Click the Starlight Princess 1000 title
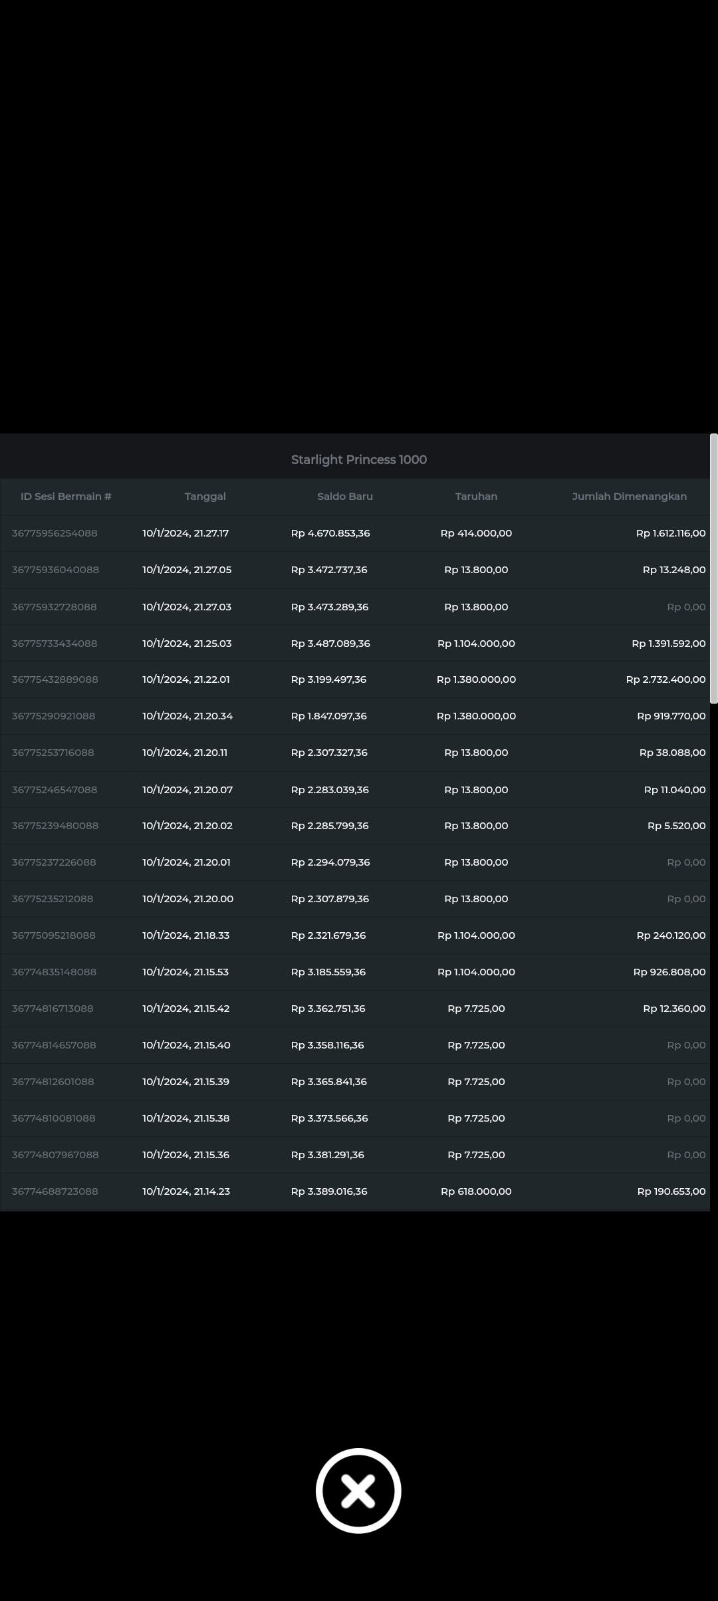Screen dimensions: 718x1601 tap(358, 459)
